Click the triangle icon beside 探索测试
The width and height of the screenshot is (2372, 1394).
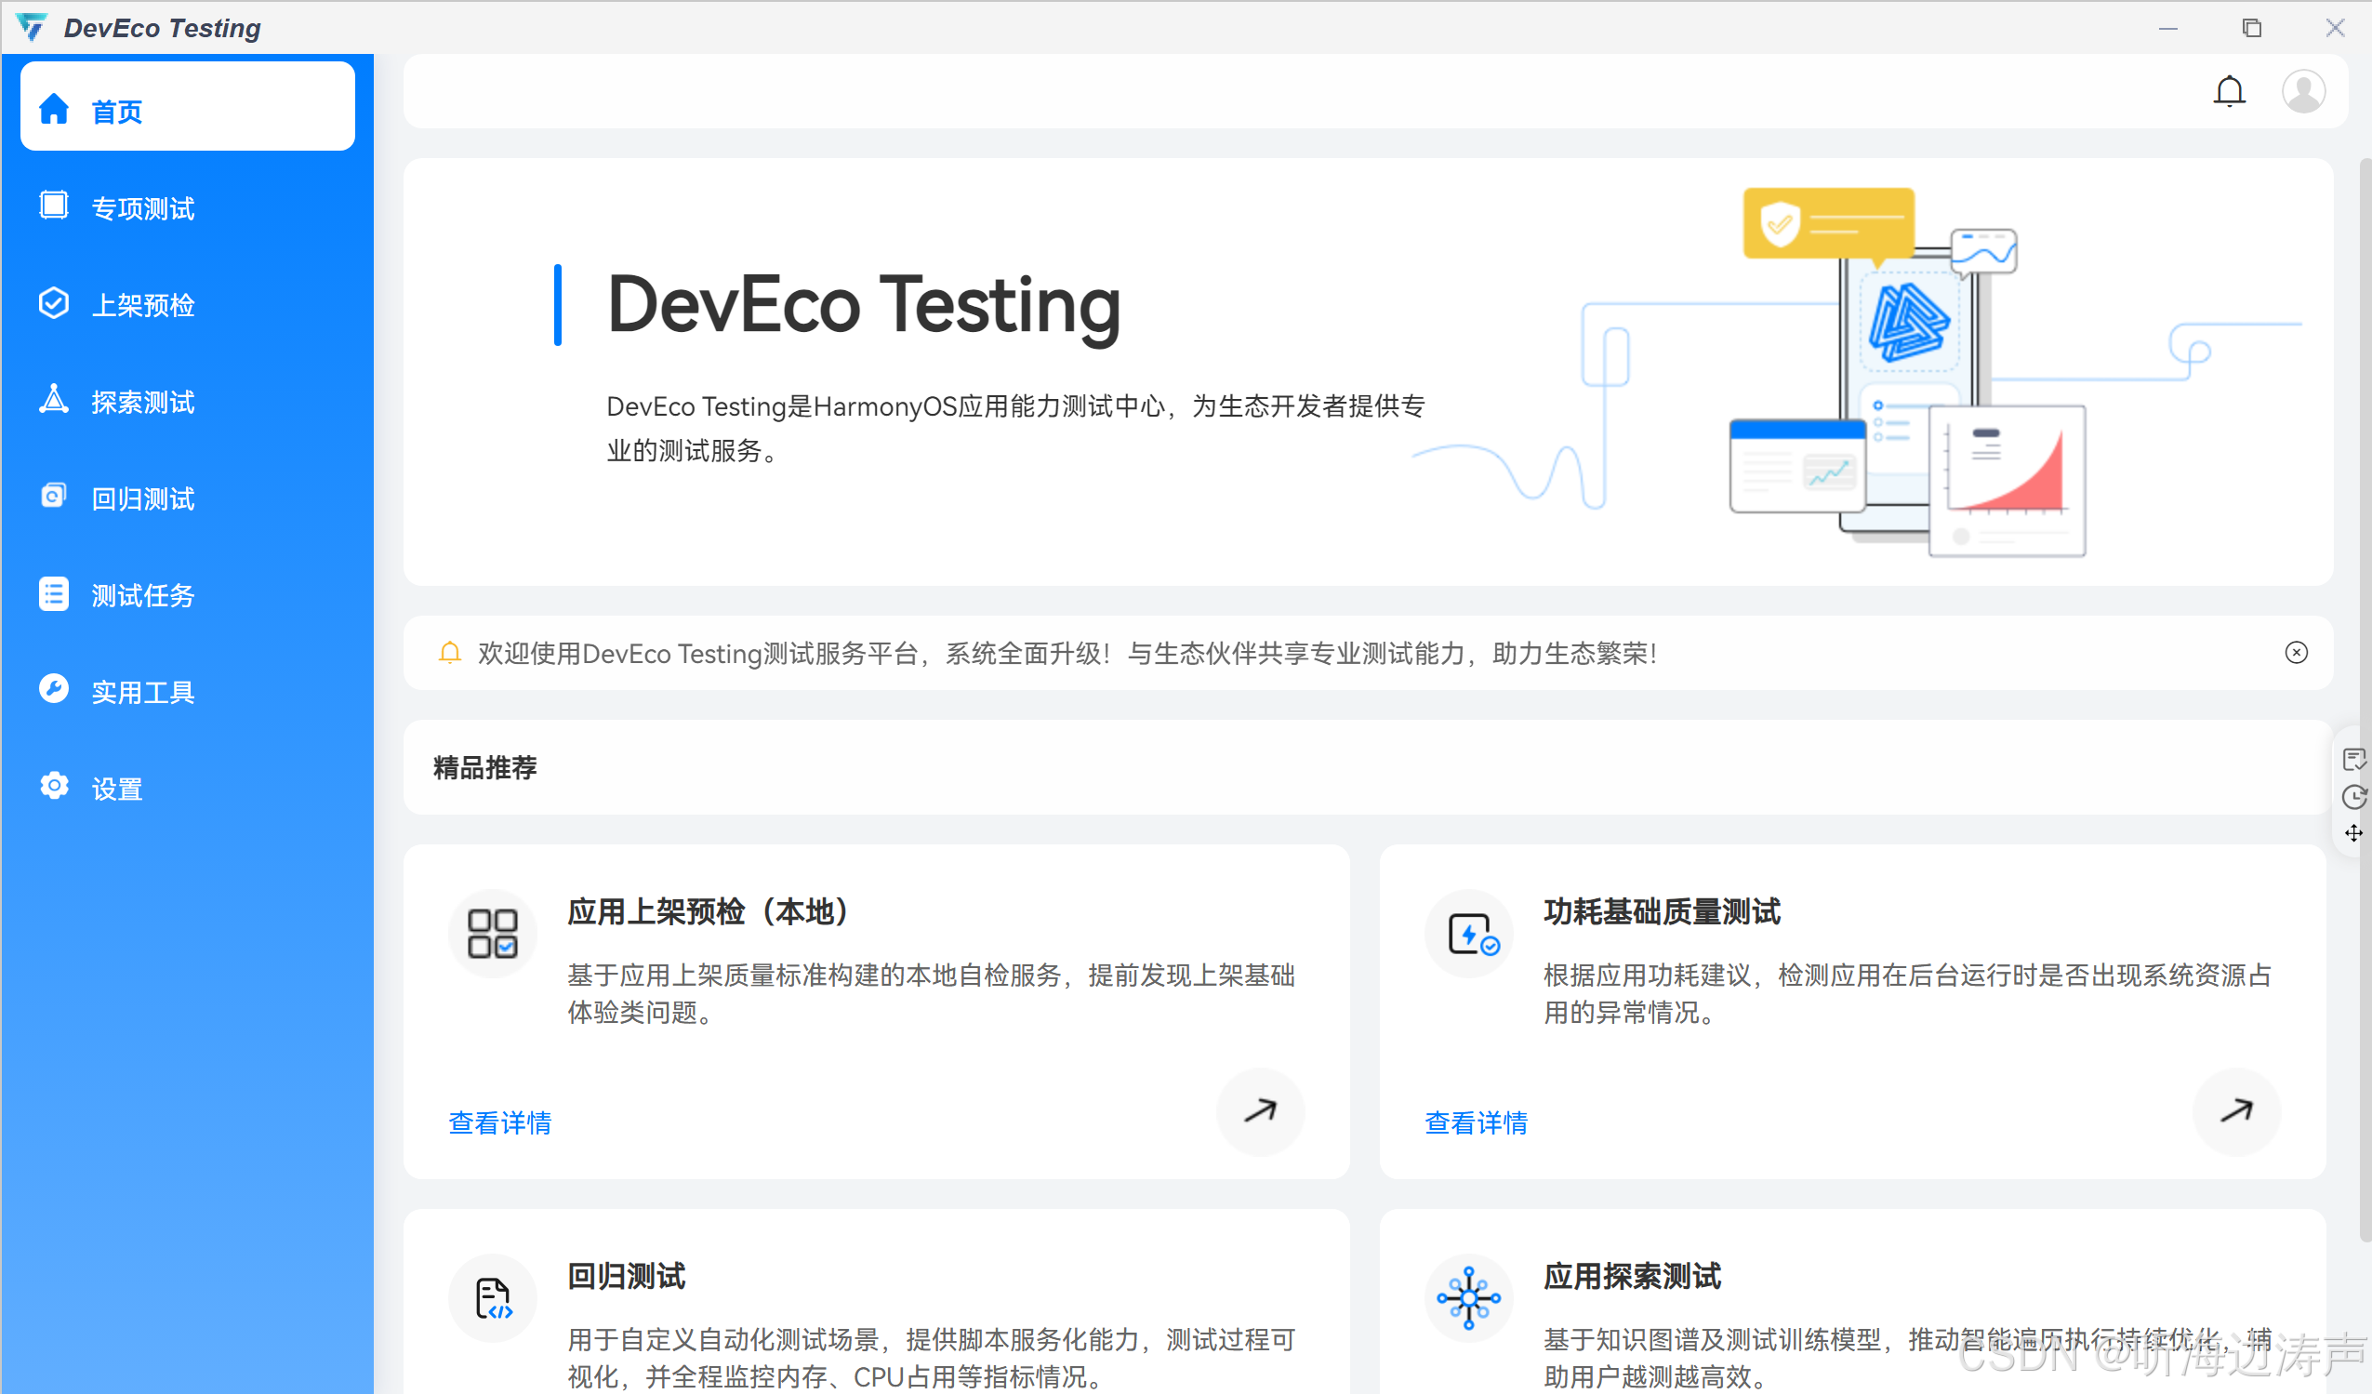54,399
